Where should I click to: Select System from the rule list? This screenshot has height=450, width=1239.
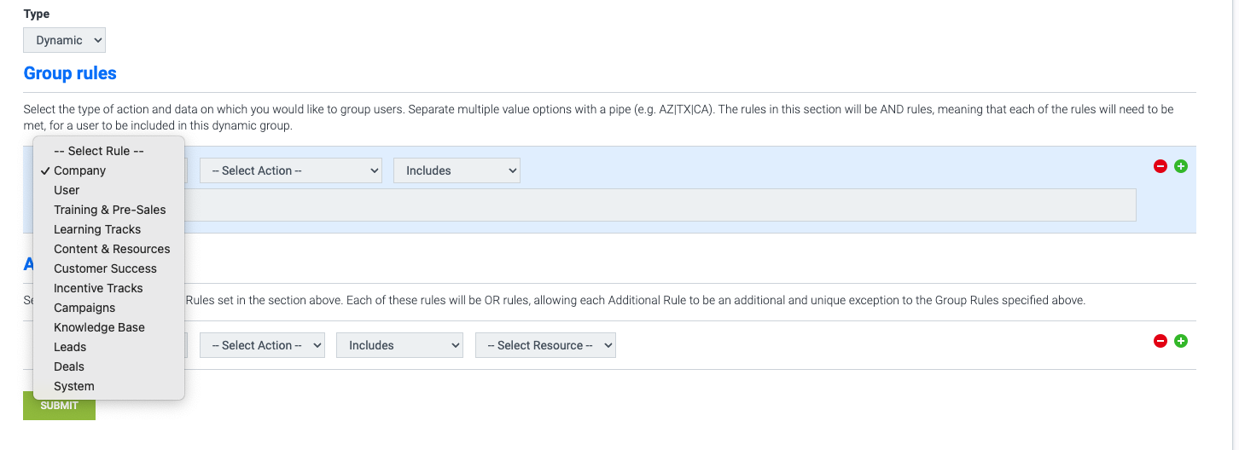(x=108, y=386)
